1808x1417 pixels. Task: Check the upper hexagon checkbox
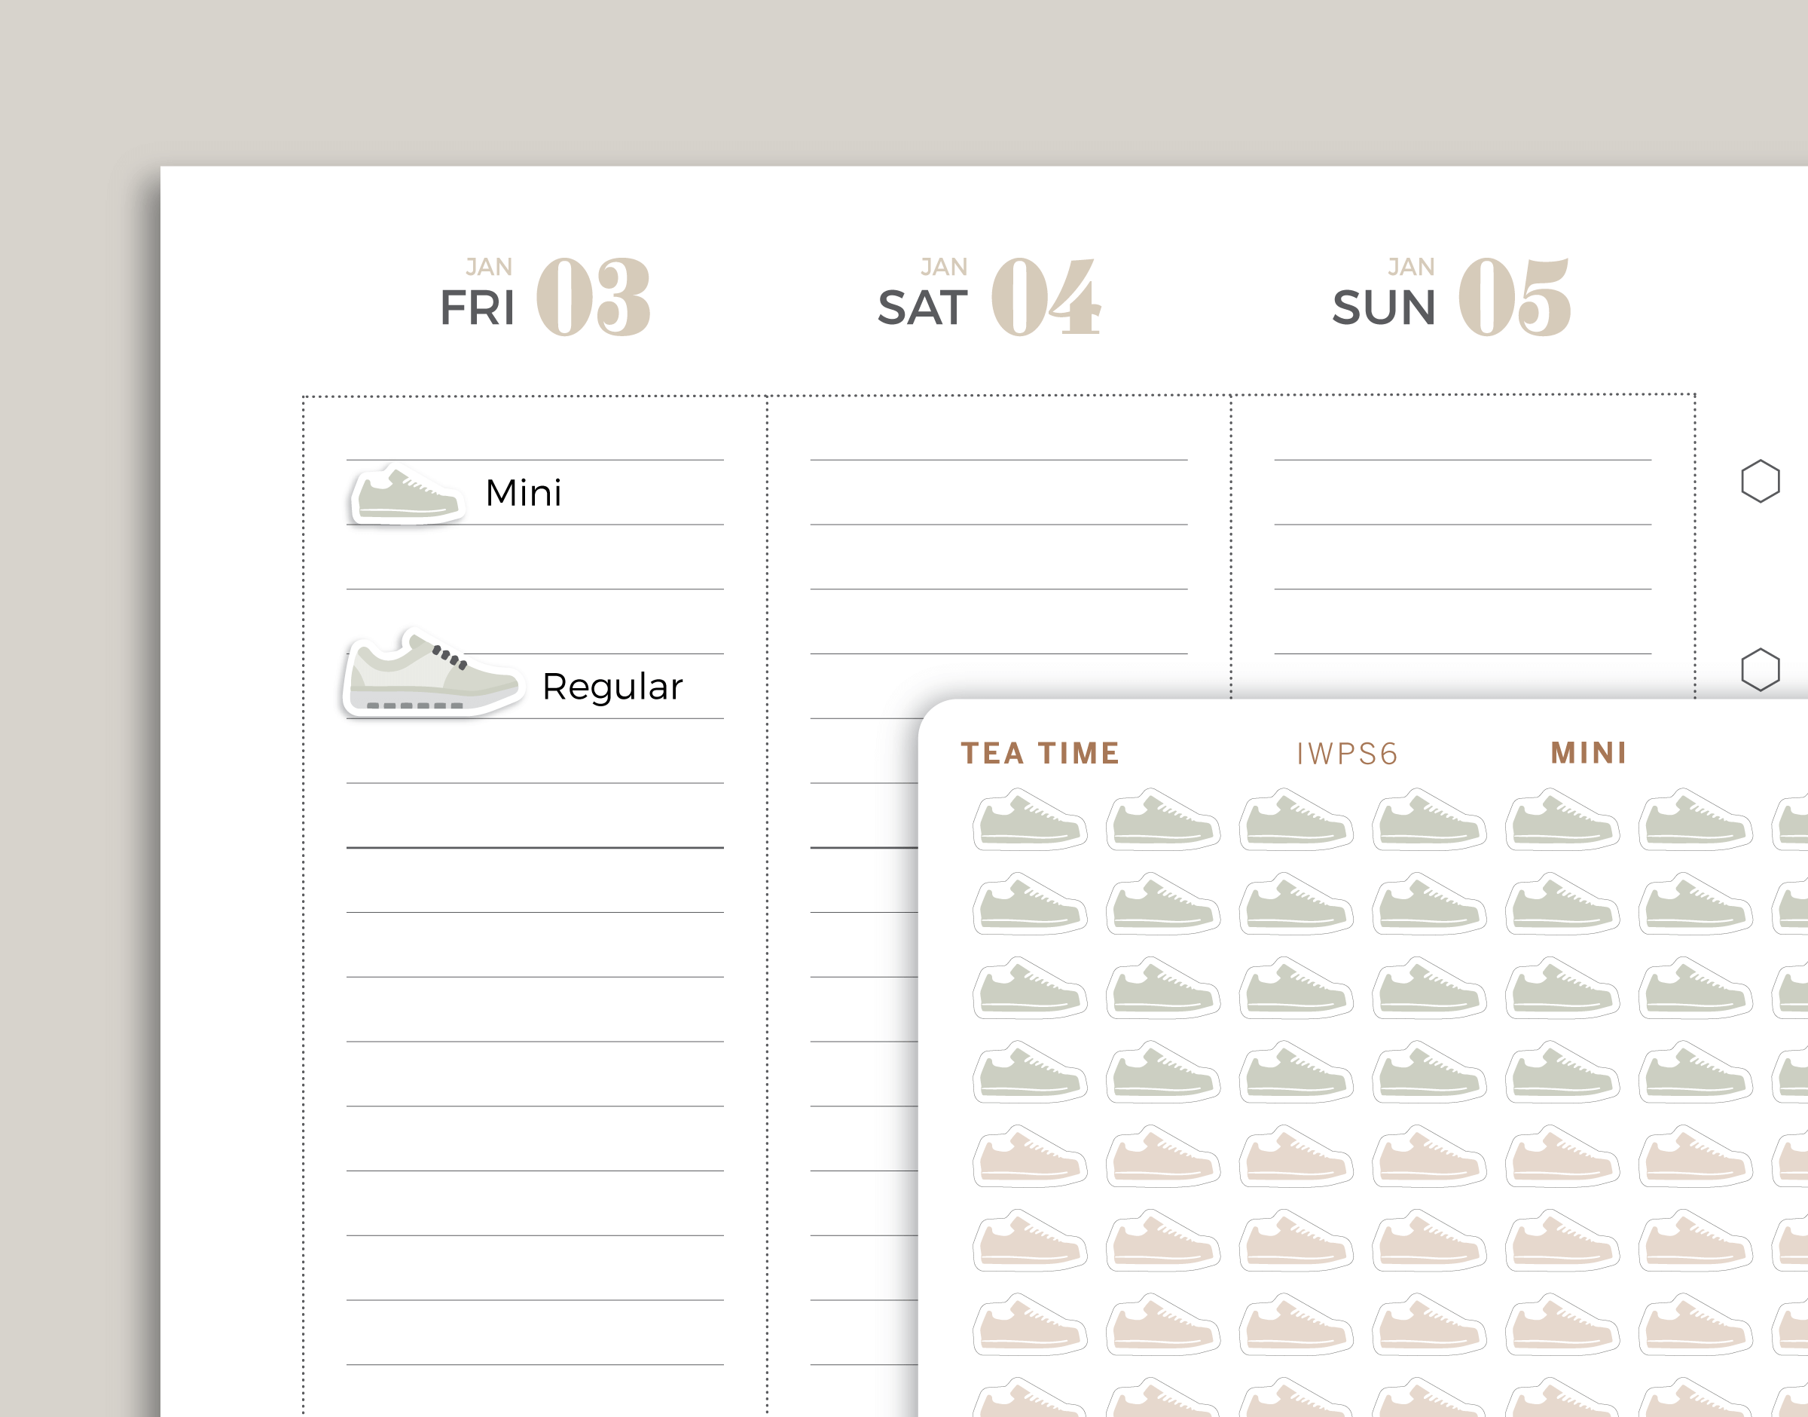(1759, 481)
